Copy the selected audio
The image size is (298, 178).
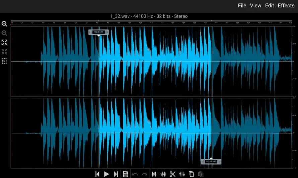coord(191,174)
